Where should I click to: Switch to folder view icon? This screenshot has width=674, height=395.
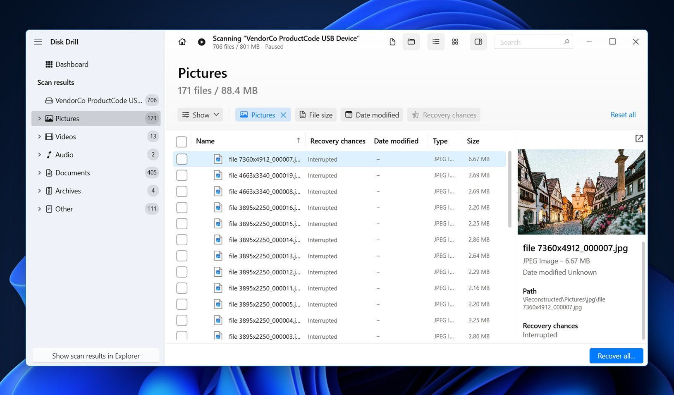(x=411, y=42)
